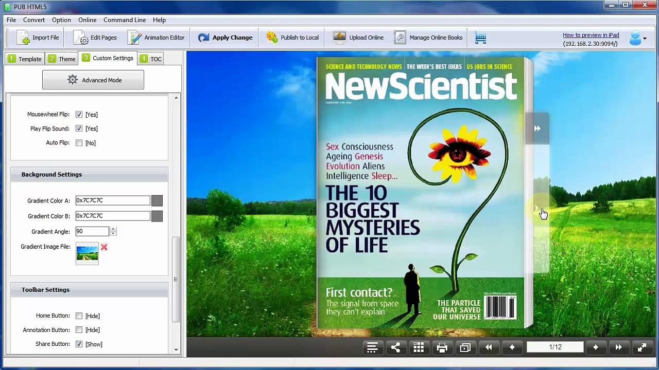The width and height of the screenshot is (659, 370).
Task: Open the How to preview in iPad link
Action: [591, 35]
